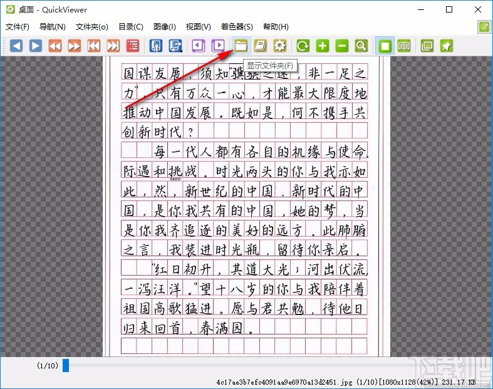
Task: Jump to first image with orange skip-back icon
Action: point(94,46)
